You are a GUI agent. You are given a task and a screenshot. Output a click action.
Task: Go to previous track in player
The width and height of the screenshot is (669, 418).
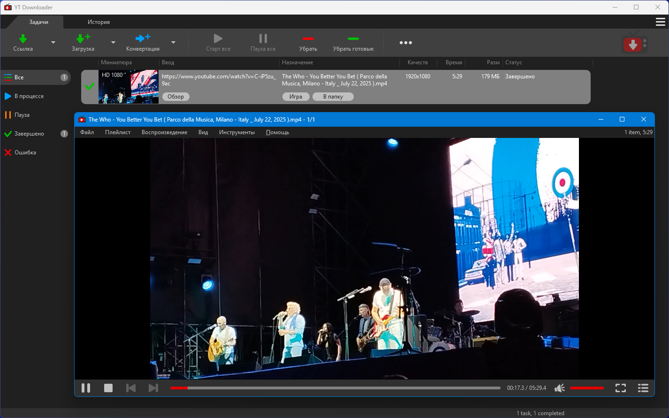[131, 388]
